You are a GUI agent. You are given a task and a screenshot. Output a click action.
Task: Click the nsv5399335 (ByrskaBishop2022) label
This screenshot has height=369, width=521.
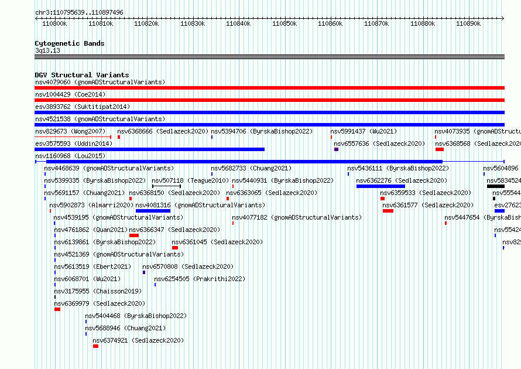click(95, 180)
